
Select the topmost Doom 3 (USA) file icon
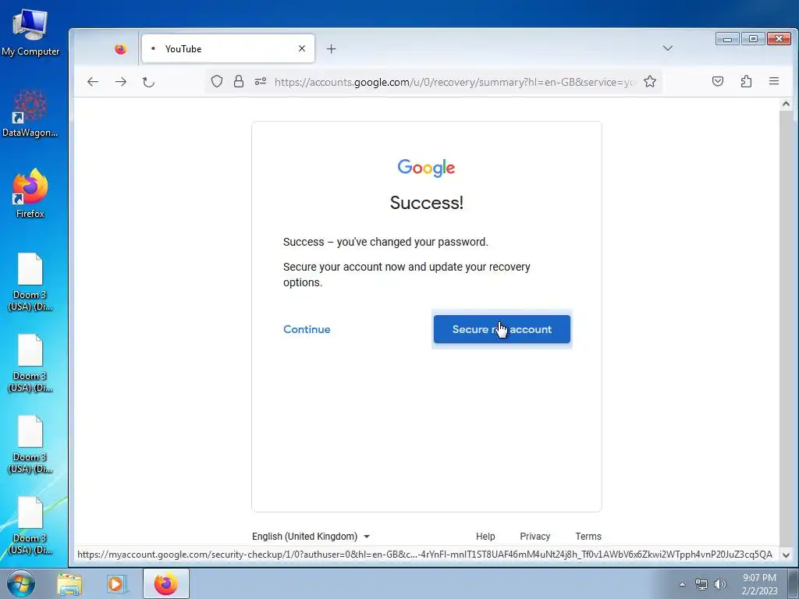pyautogui.click(x=30, y=282)
